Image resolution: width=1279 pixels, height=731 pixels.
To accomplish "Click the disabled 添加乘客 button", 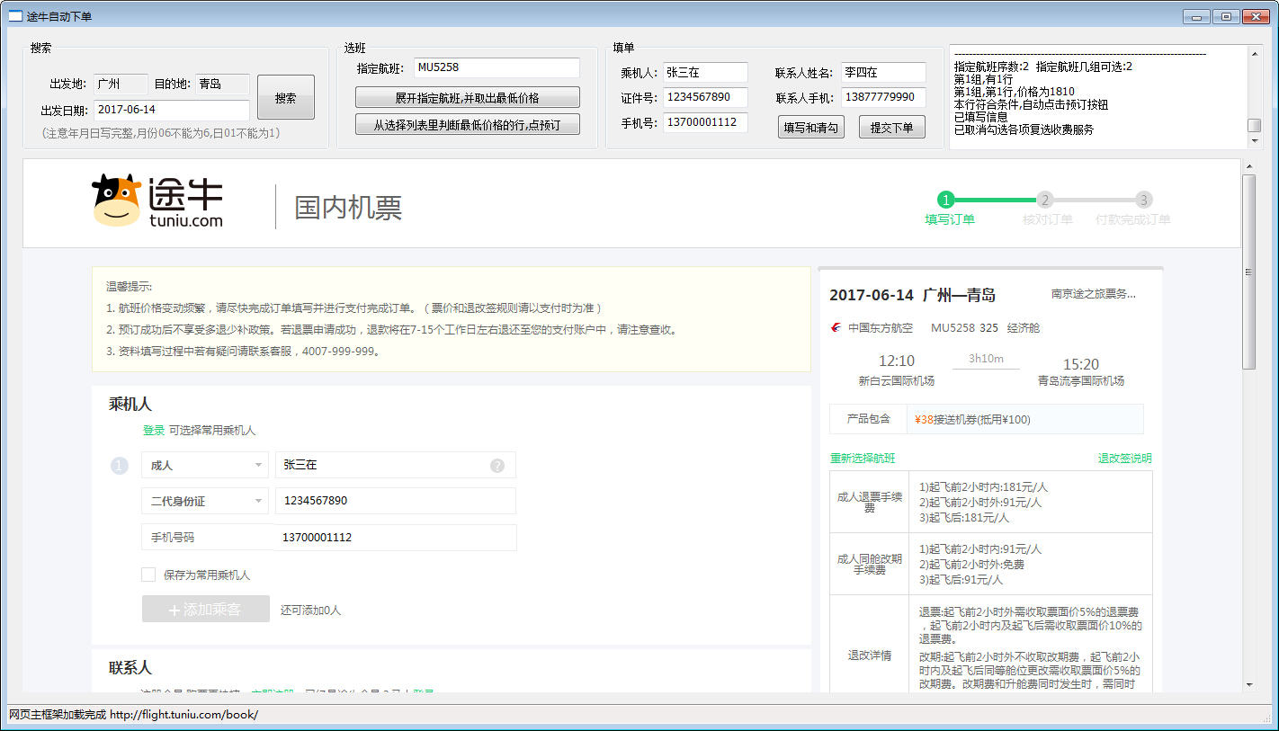I will (206, 609).
